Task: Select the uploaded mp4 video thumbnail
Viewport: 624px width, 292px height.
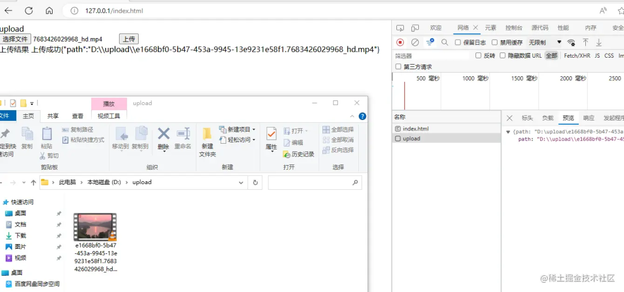Action: tap(95, 227)
